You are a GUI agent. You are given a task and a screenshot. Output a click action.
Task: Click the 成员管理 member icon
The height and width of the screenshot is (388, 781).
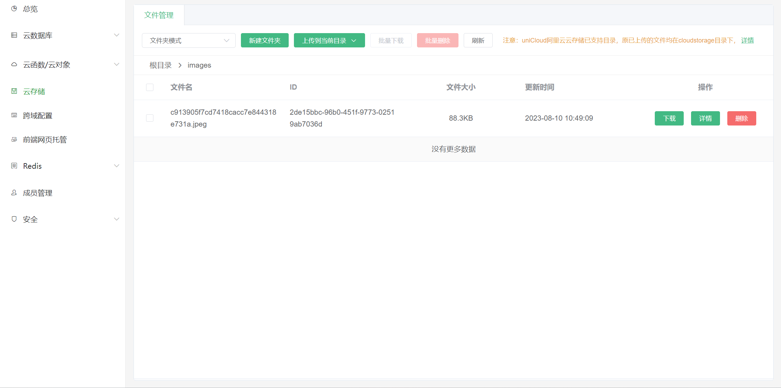tap(14, 193)
